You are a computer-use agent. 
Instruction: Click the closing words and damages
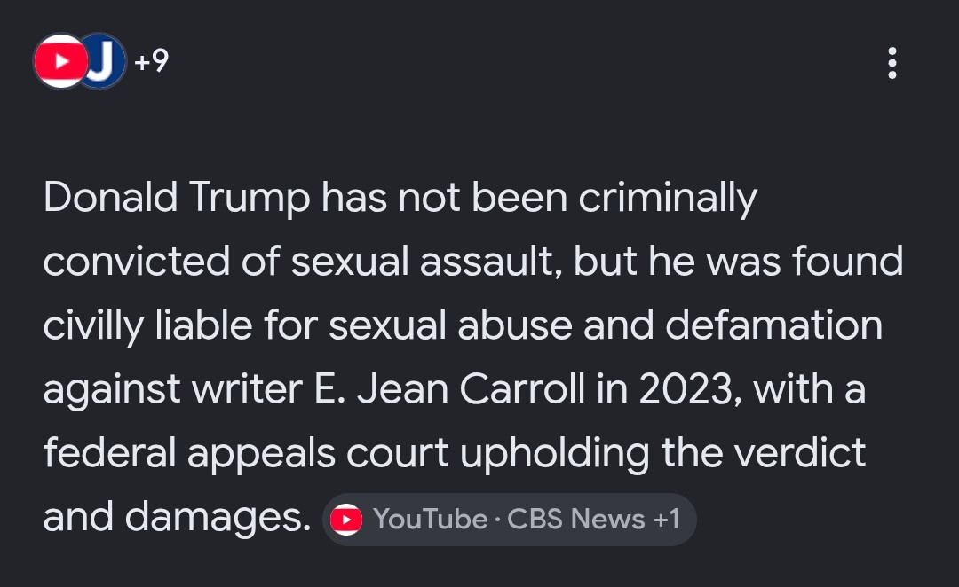point(178,518)
